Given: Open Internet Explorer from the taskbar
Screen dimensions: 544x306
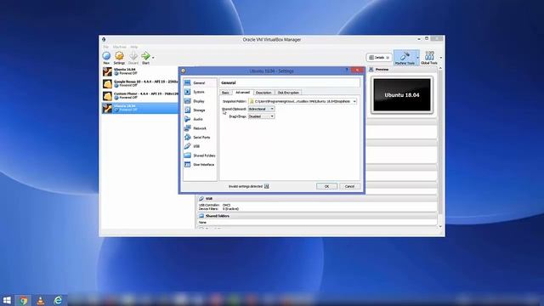Looking at the screenshot, I should 58,300.
